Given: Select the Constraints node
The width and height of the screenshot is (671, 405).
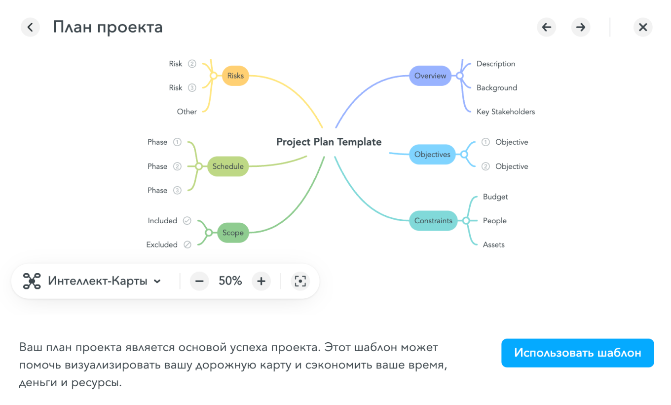Looking at the screenshot, I should tap(433, 221).
